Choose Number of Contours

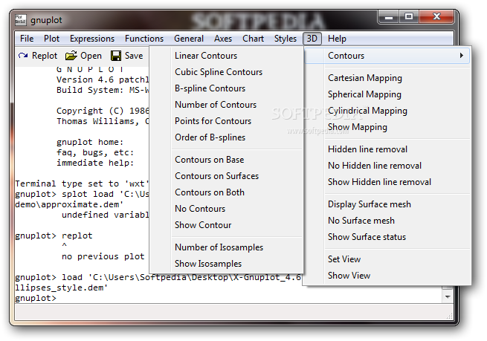pos(226,105)
